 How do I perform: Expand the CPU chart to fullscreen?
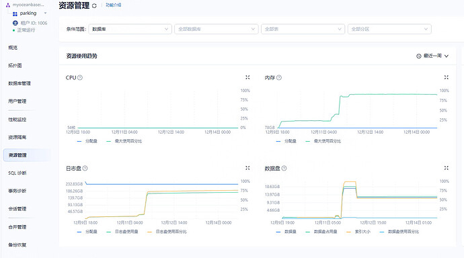tap(247, 77)
